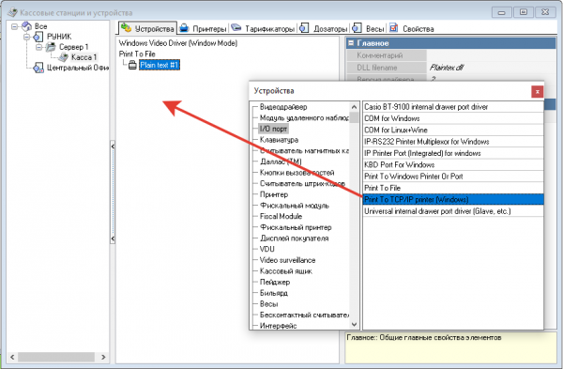Click the Центральный Офис node icon
Viewport: 563px width, 369px height.
pyautogui.click(x=38, y=68)
